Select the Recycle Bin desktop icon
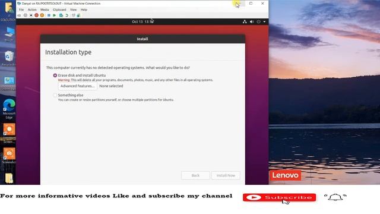Viewport: 380px width, 214px height. click(9, 58)
